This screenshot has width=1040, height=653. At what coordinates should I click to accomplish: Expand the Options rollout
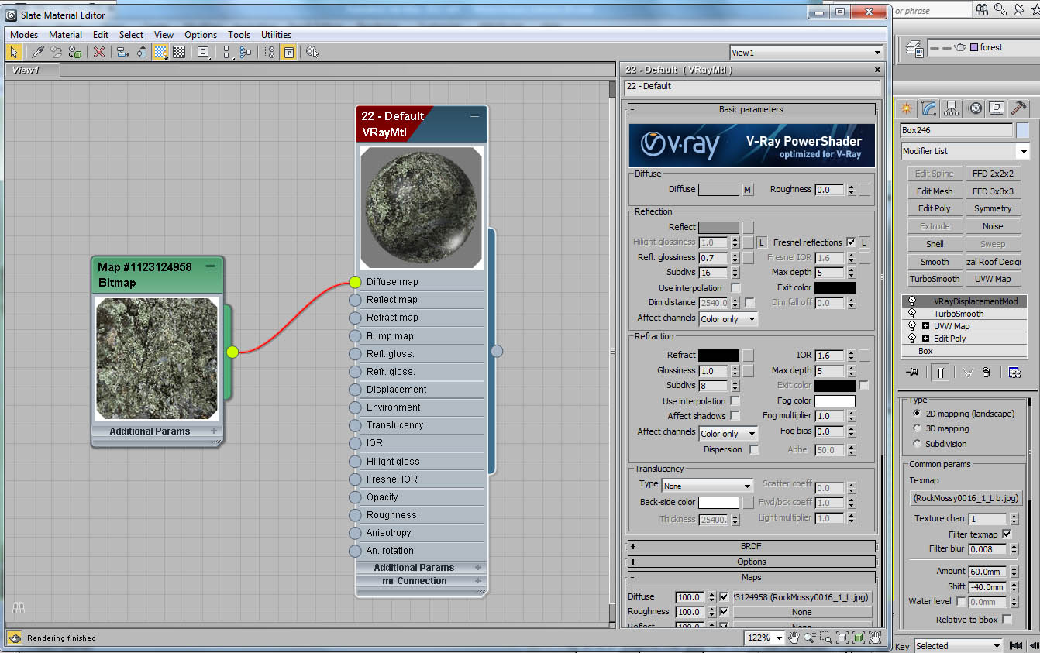point(752,562)
